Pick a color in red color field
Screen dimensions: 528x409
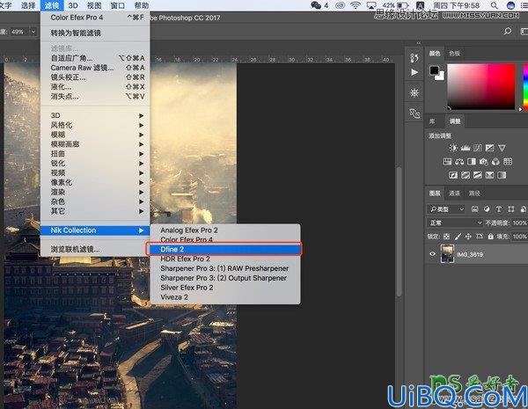point(481,86)
